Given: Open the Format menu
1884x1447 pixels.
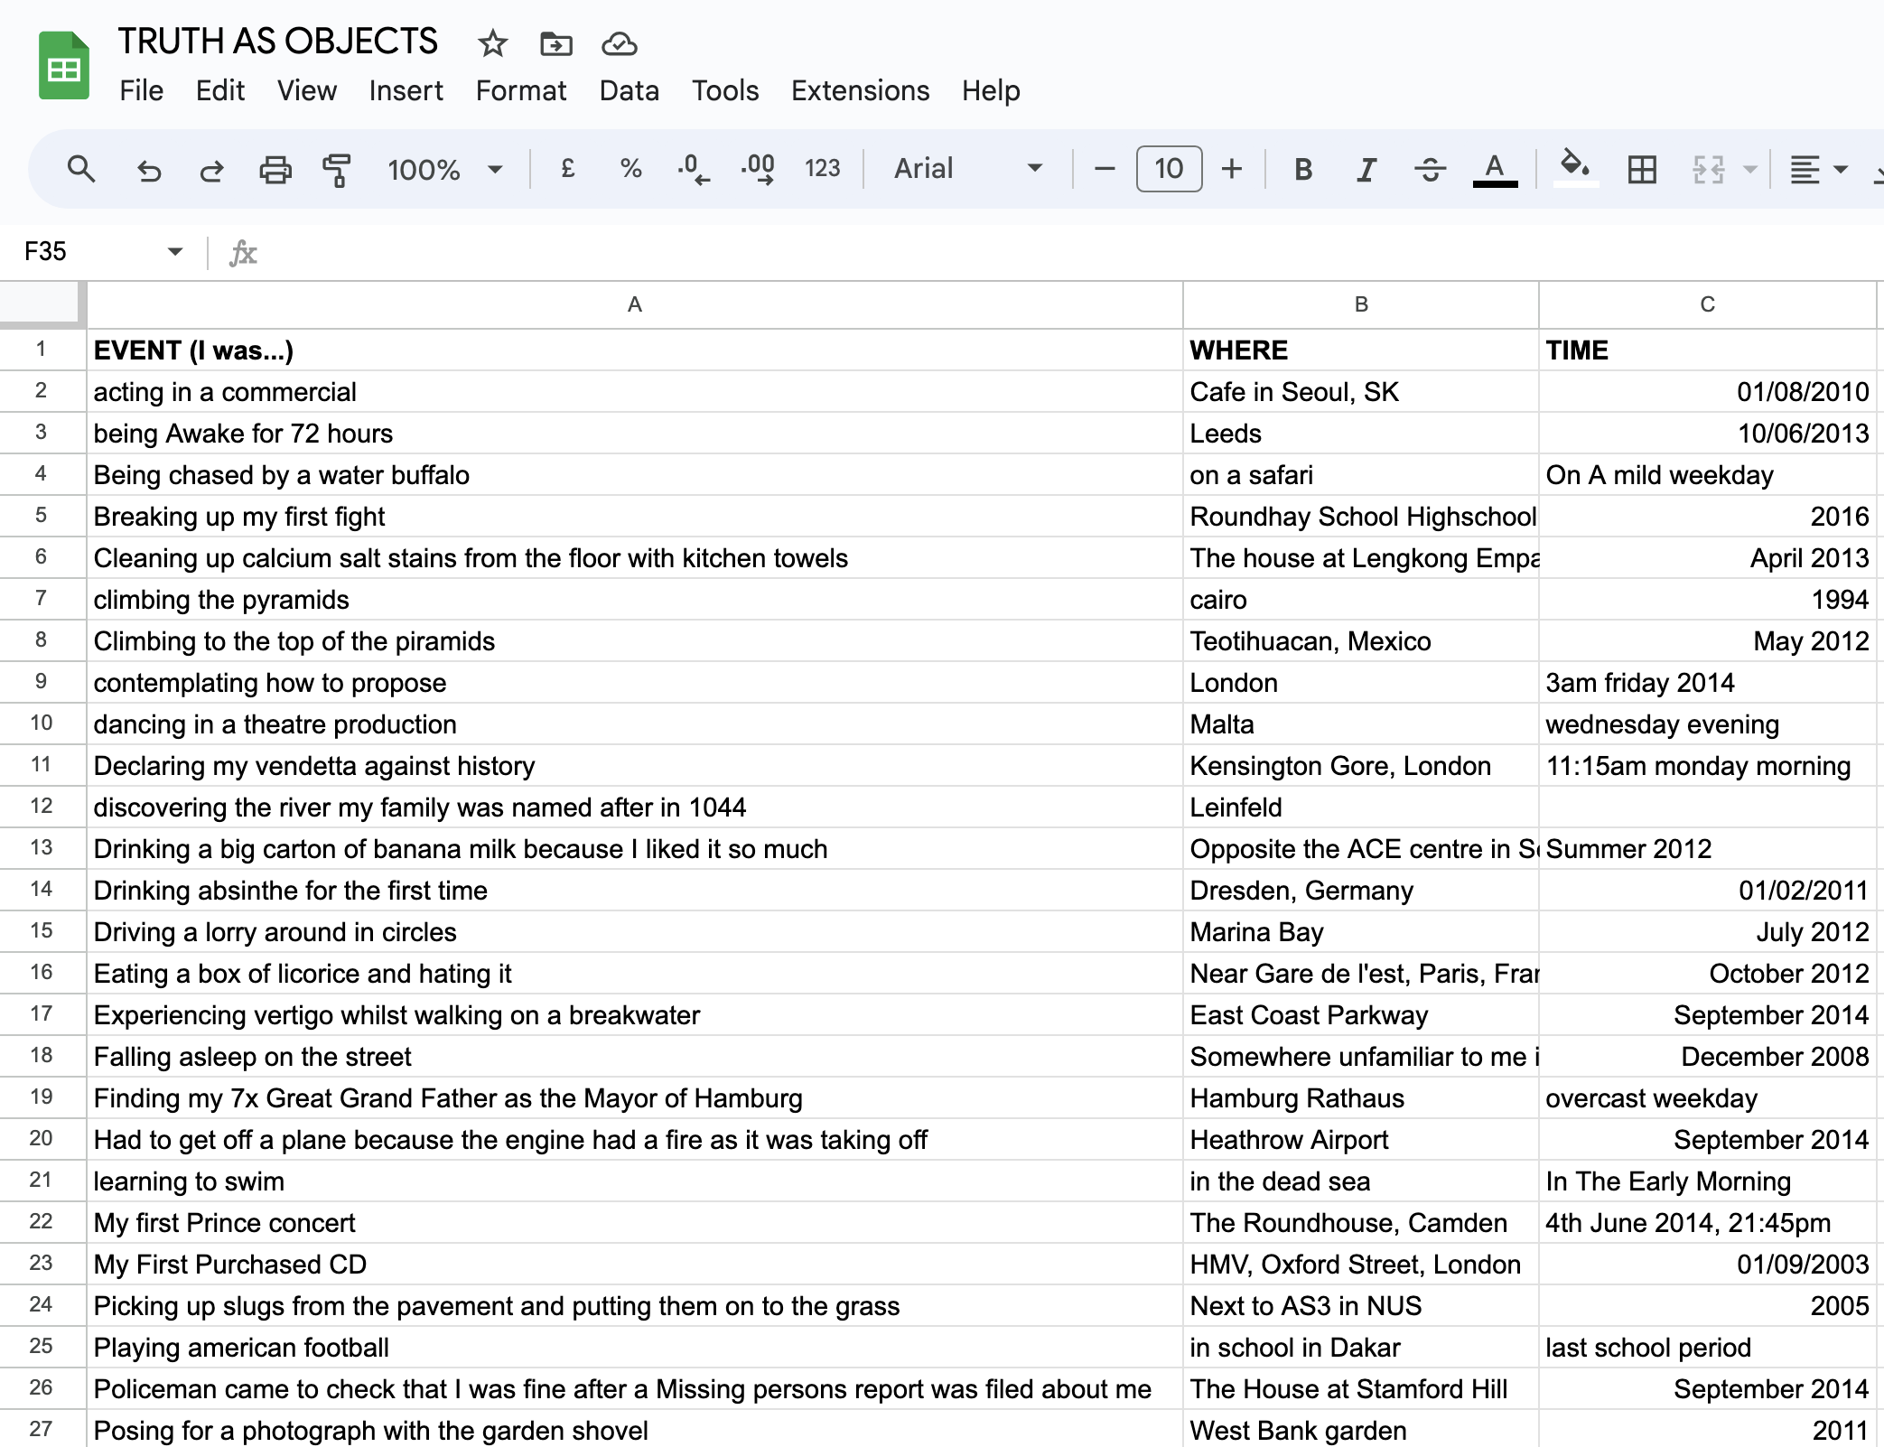Looking at the screenshot, I should pos(520,90).
